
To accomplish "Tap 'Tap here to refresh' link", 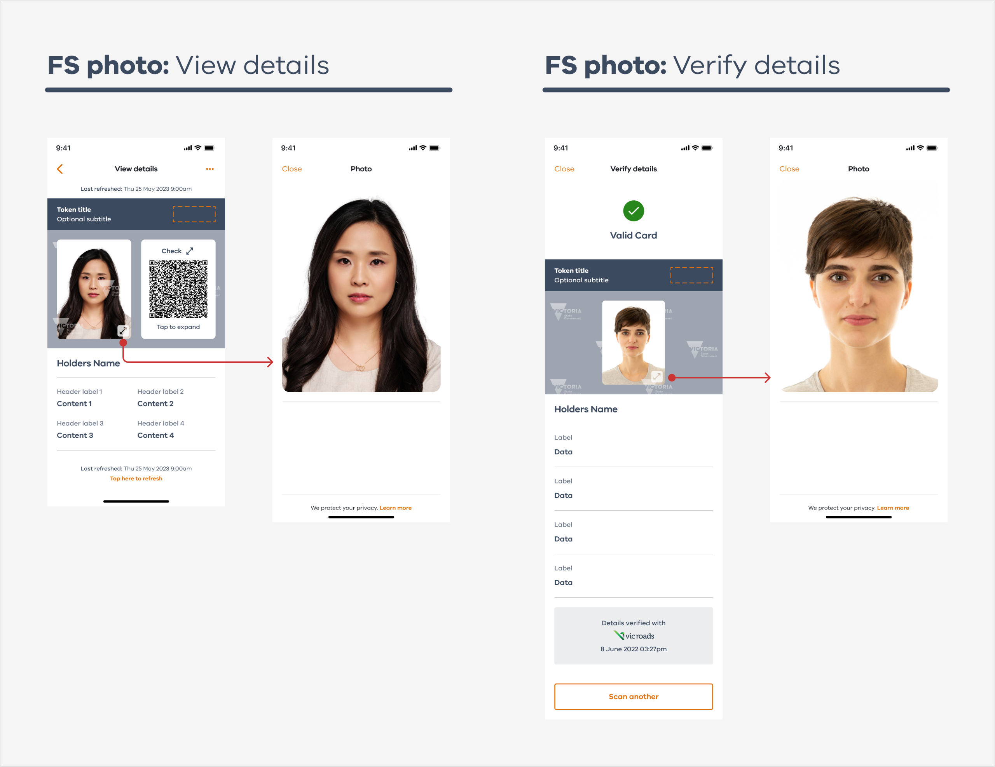I will (136, 478).
